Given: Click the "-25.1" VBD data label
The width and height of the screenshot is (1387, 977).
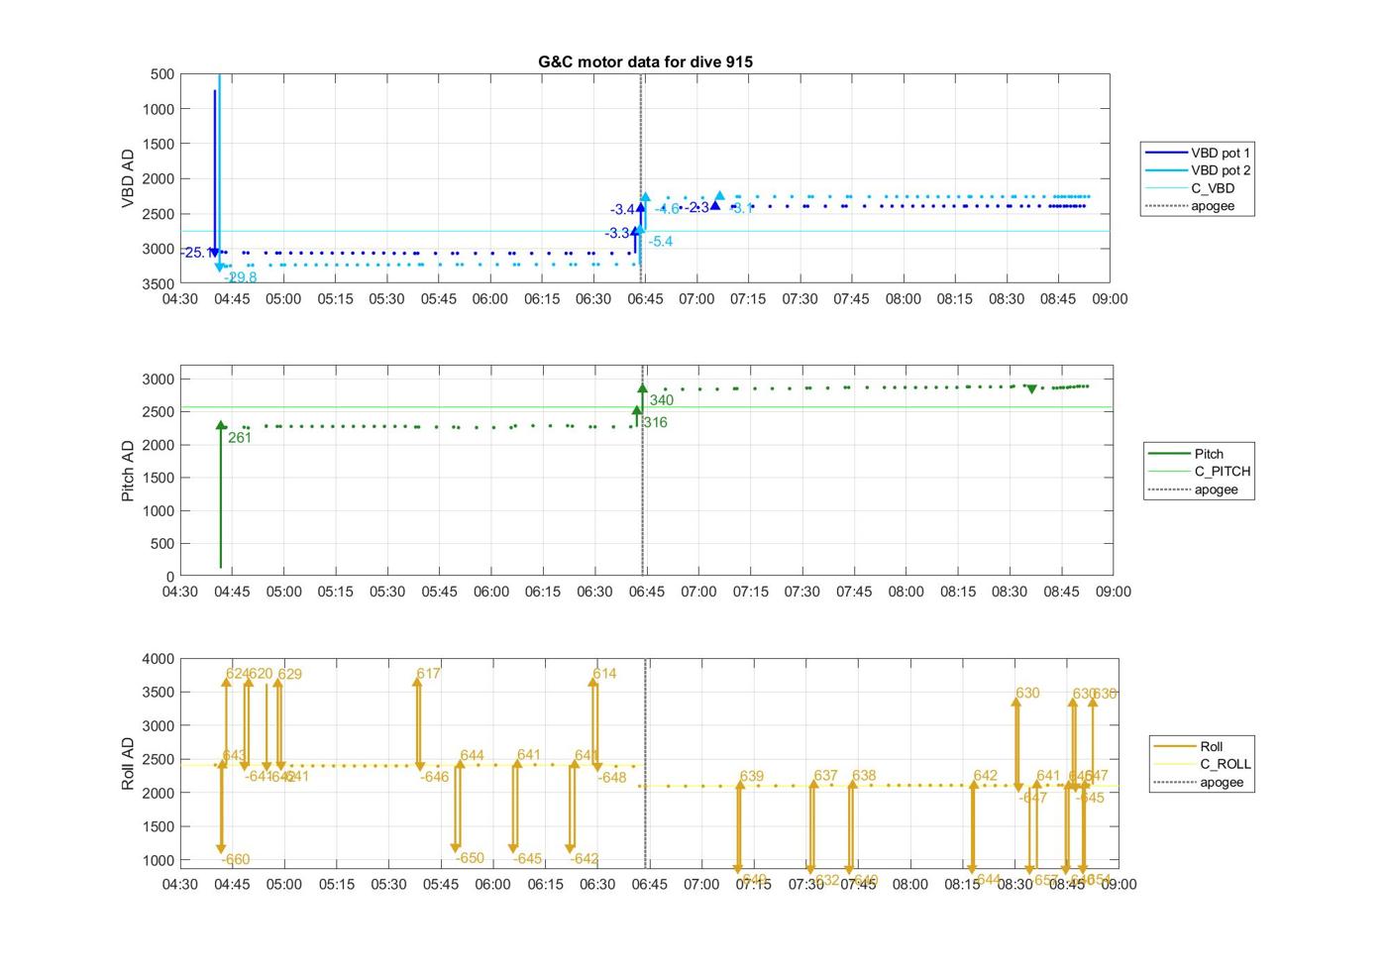Looking at the screenshot, I should coord(195,253).
